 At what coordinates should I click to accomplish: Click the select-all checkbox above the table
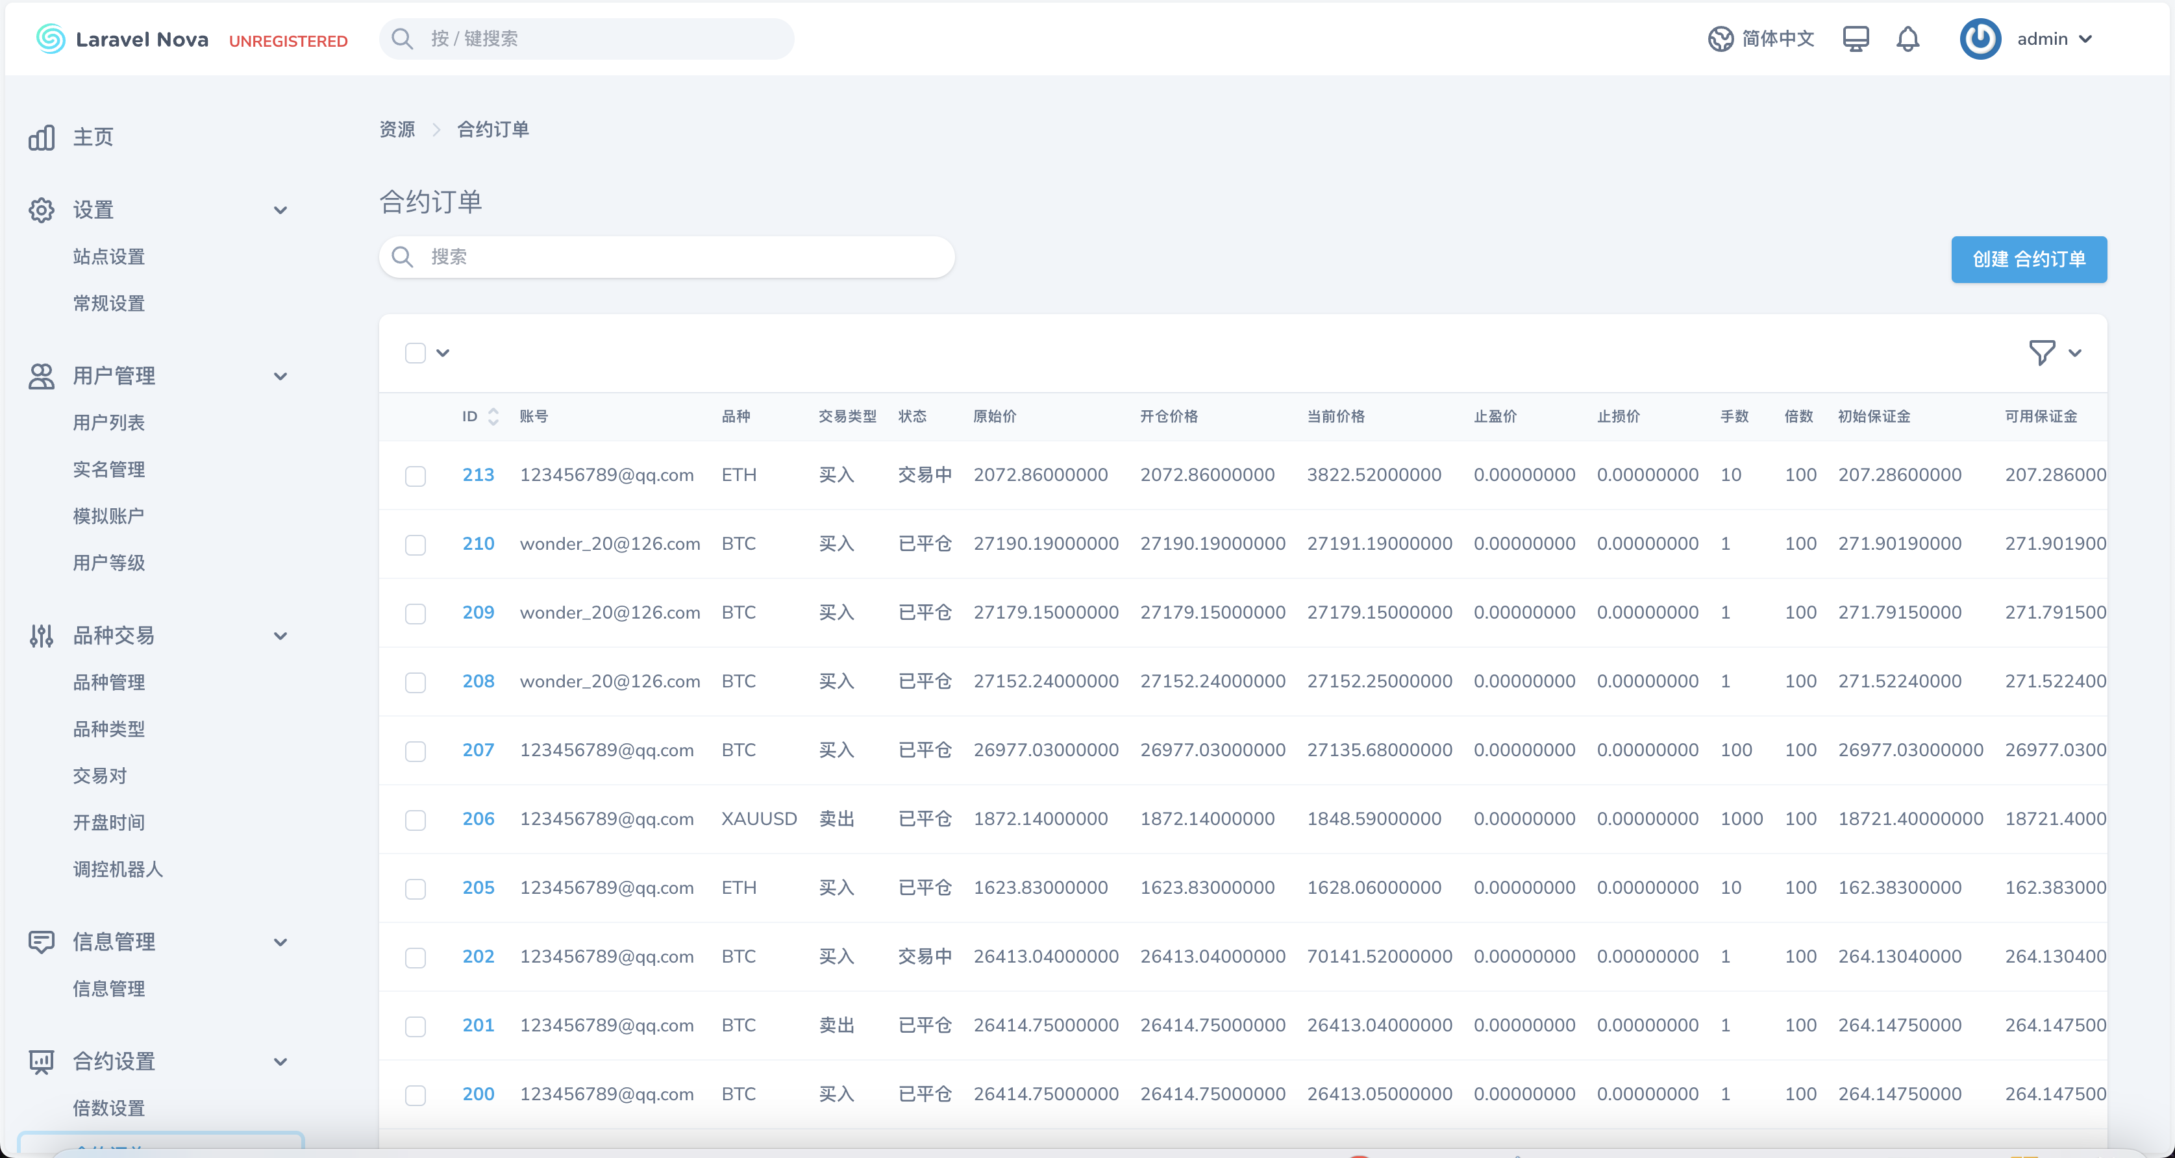[x=415, y=353]
